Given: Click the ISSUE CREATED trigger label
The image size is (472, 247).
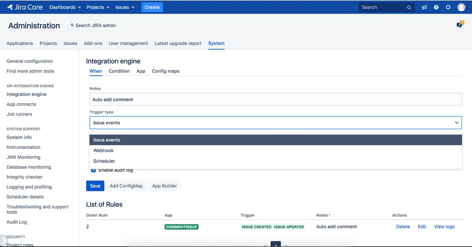Looking at the screenshot, I should (x=256, y=227).
